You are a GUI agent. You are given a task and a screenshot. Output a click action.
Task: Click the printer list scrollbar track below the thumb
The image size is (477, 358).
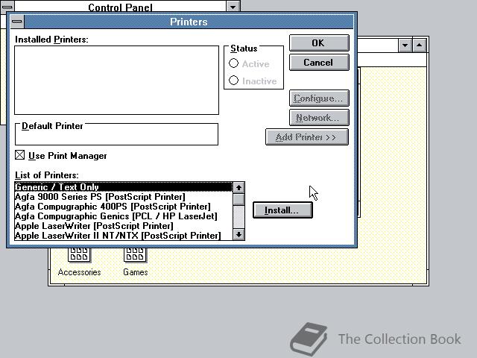(238, 217)
